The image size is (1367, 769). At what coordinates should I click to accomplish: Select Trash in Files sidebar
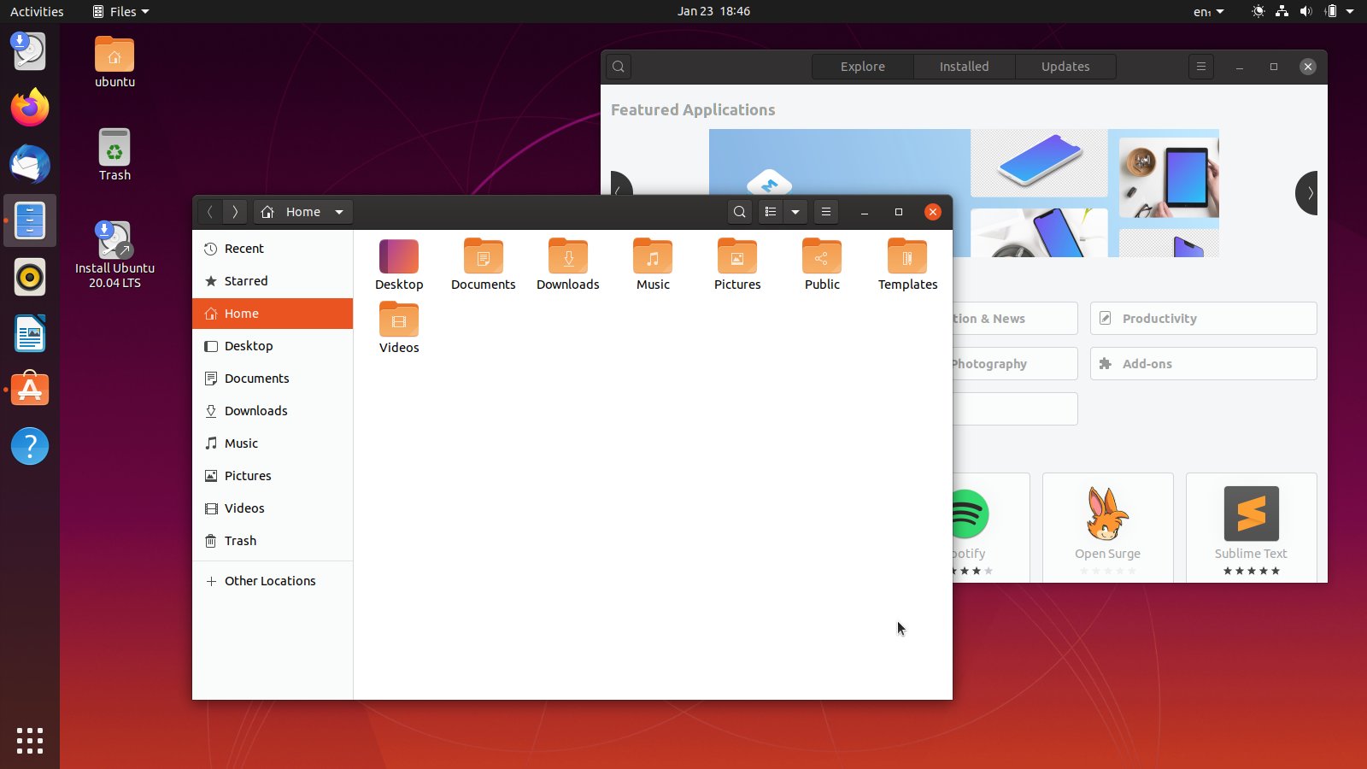click(273, 541)
